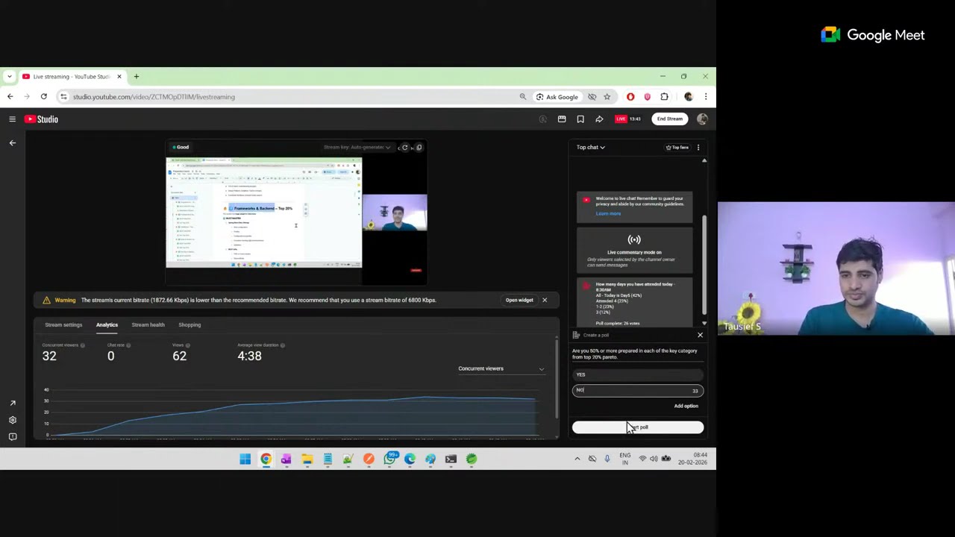The height and width of the screenshot is (537, 955).
Task: Open the expand arrow icon in Studio's left rail
Action: pos(12,403)
